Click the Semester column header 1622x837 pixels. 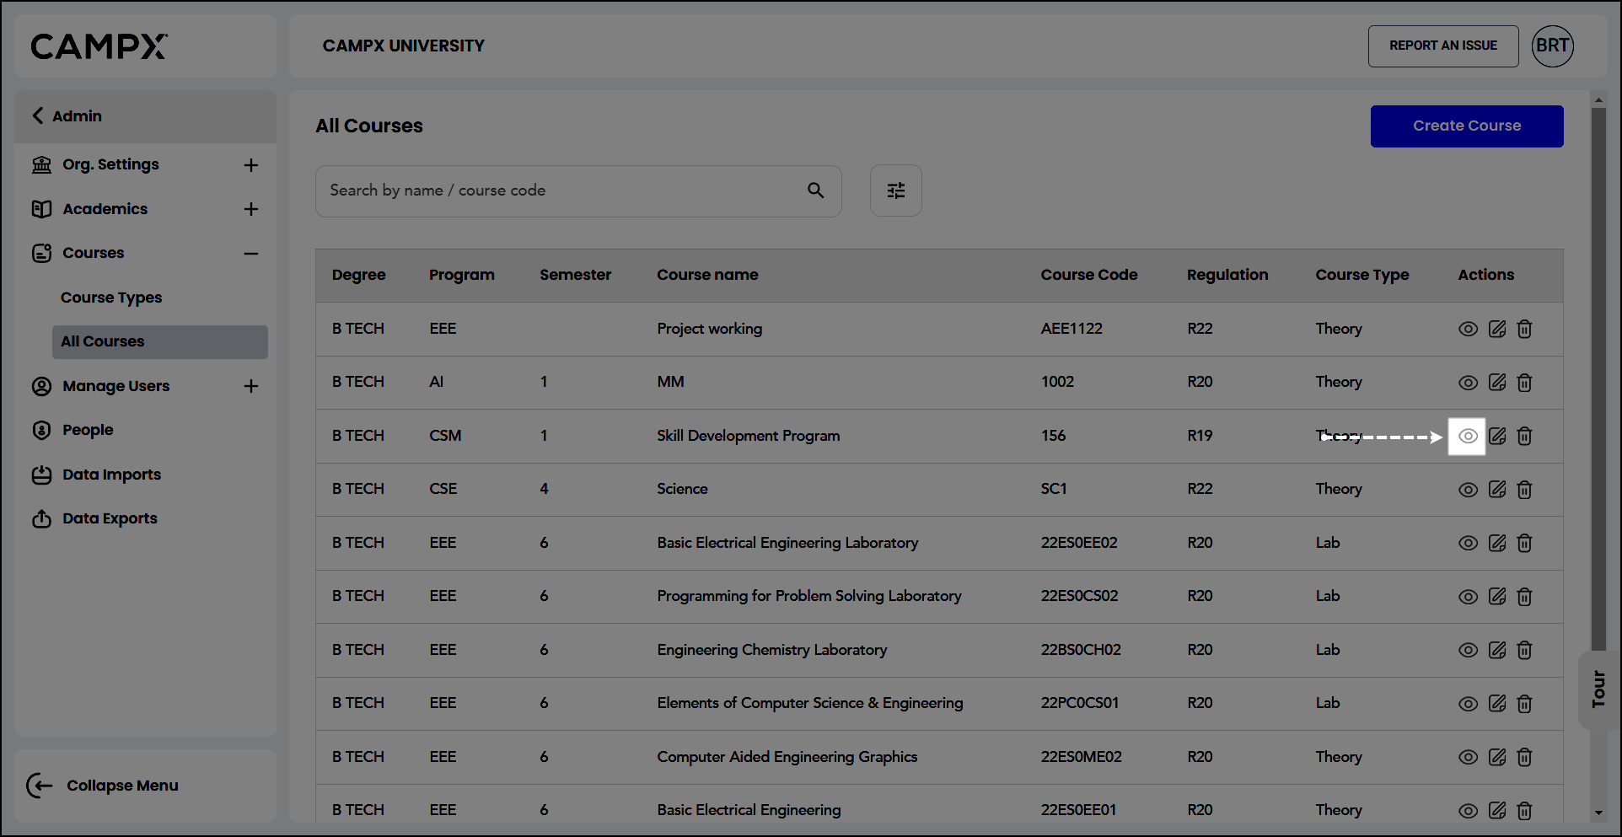[x=576, y=275]
